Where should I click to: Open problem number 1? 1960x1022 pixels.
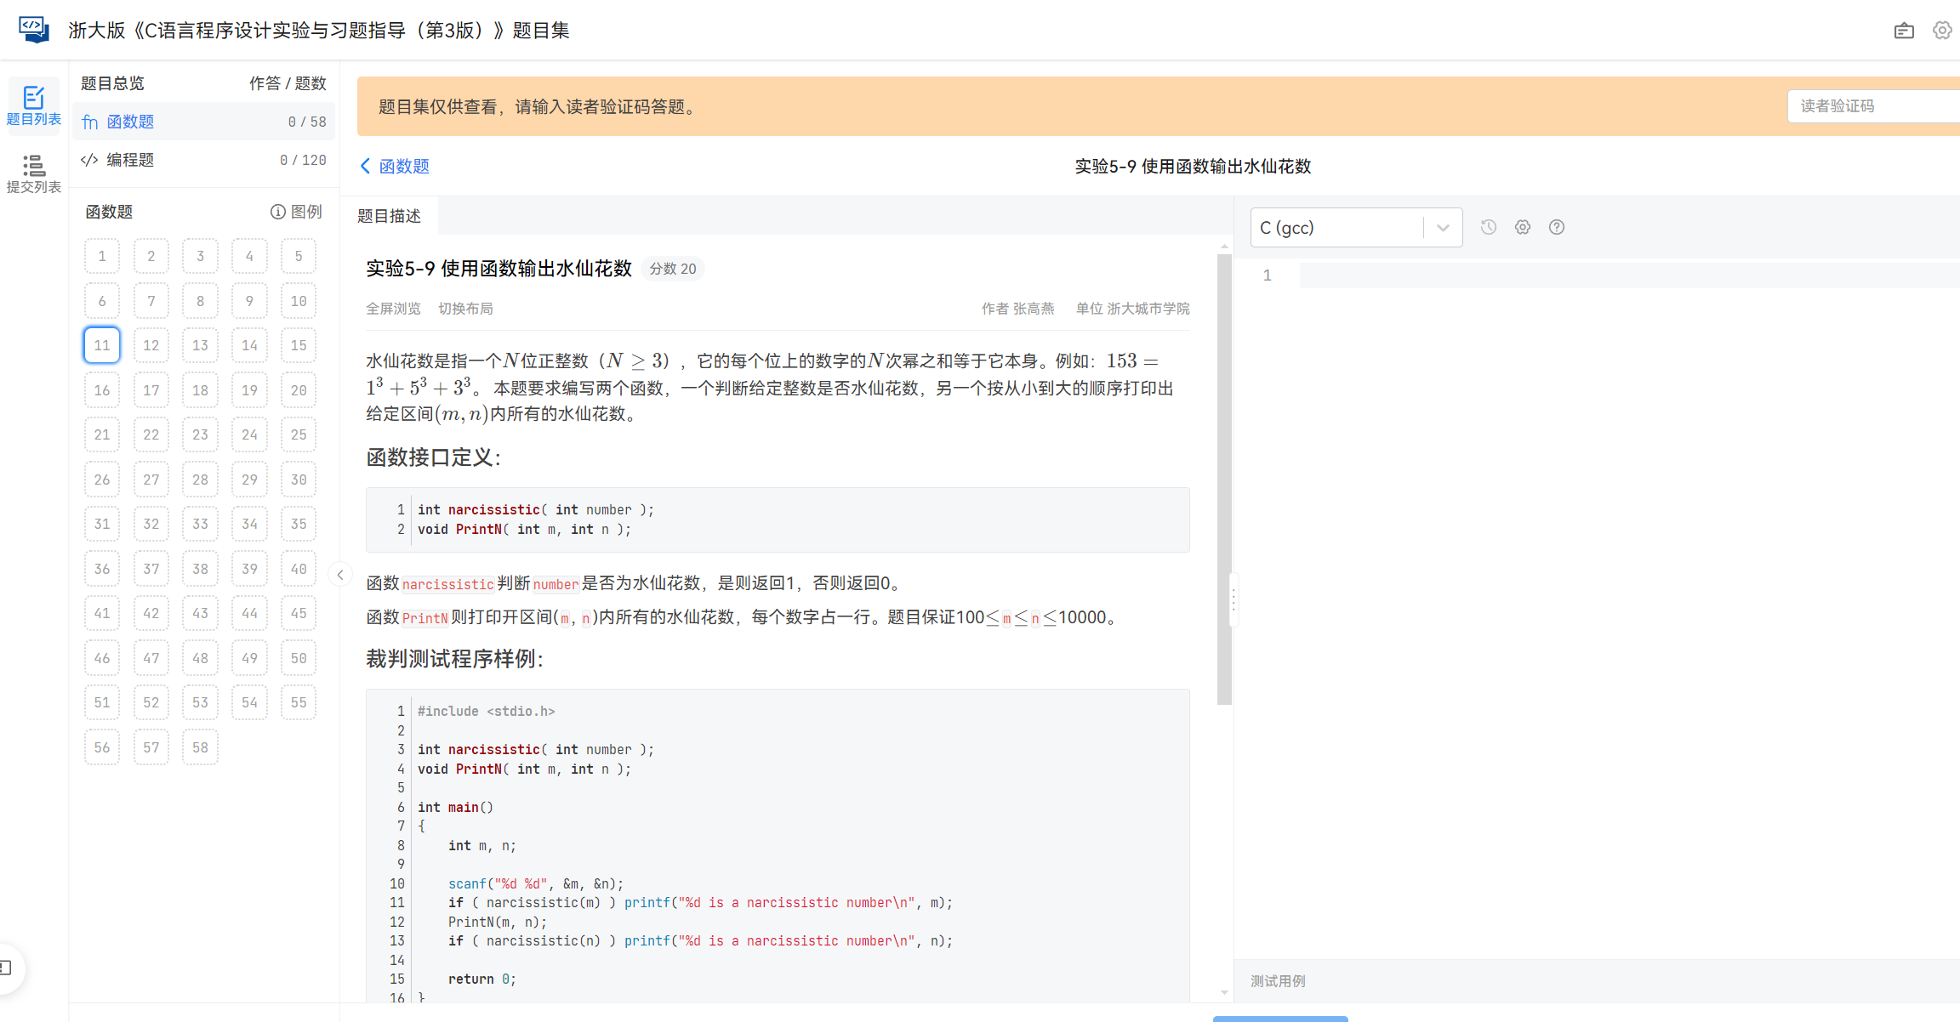click(x=102, y=256)
